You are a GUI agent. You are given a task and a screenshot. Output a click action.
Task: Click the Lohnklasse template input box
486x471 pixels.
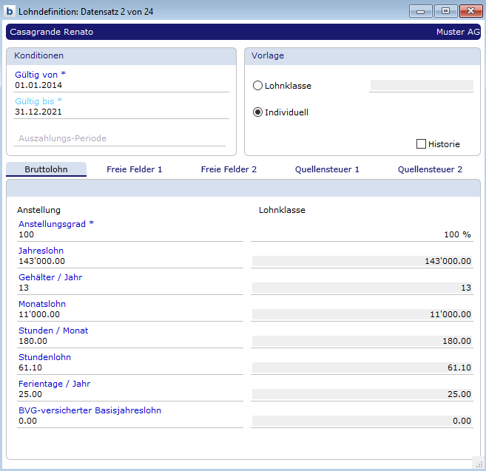pyautogui.click(x=421, y=86)
